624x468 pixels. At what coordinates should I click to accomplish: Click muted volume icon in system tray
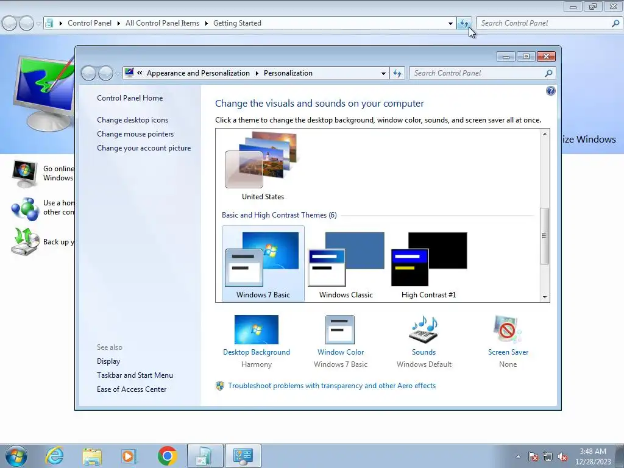pyautogui.click(x=562, y=457)
